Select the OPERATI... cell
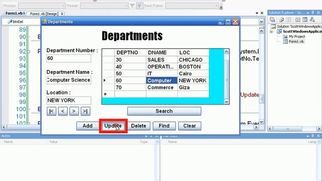This screenshot has width=322, height=181. [162, 67]
